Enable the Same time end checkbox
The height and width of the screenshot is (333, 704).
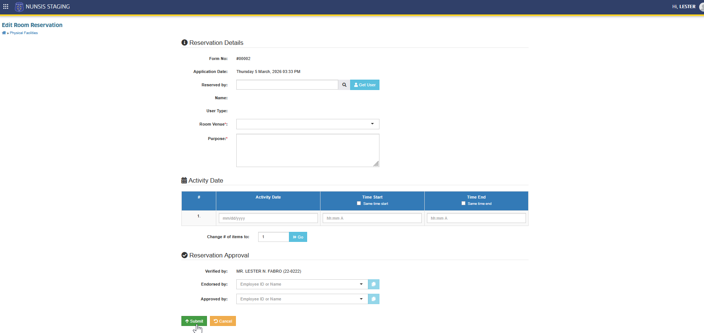pyautogui.click(x=463, y=203)
